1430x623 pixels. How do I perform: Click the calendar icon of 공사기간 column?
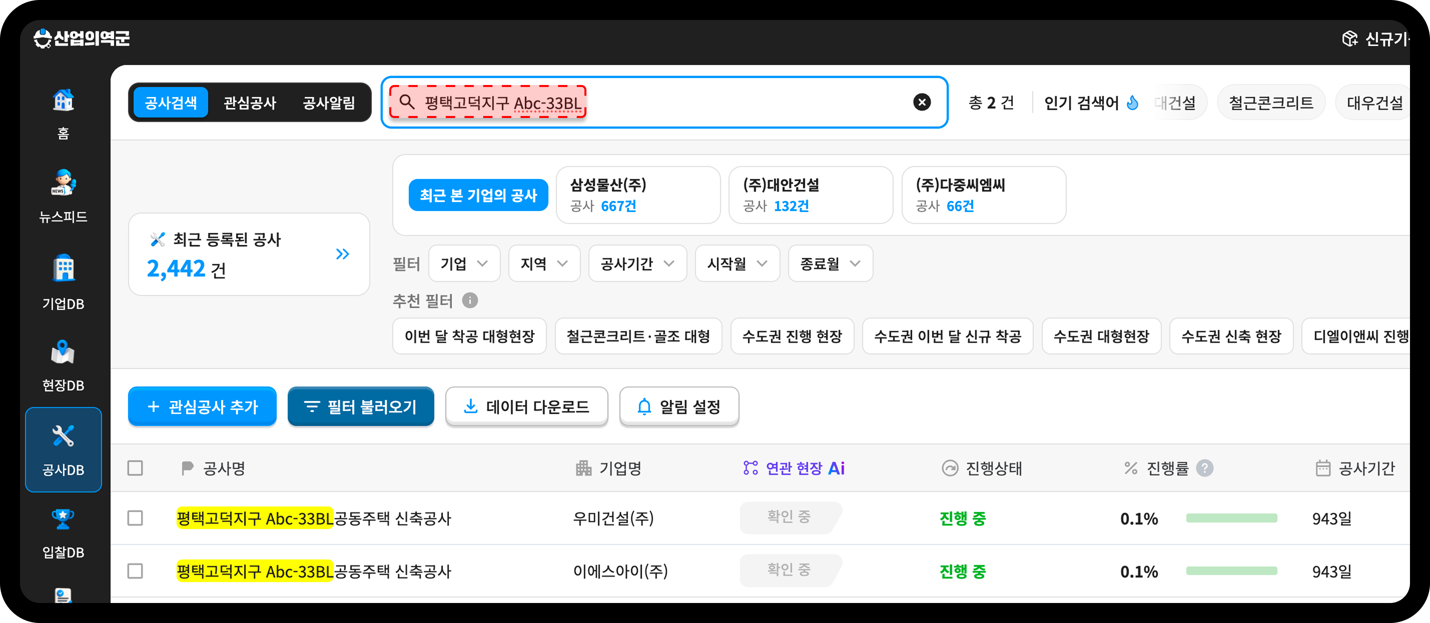point(1323,468)
